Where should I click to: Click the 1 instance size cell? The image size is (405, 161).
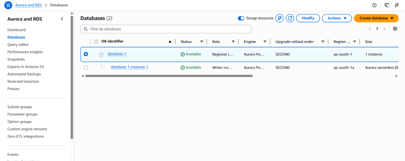tap(374, 54)
